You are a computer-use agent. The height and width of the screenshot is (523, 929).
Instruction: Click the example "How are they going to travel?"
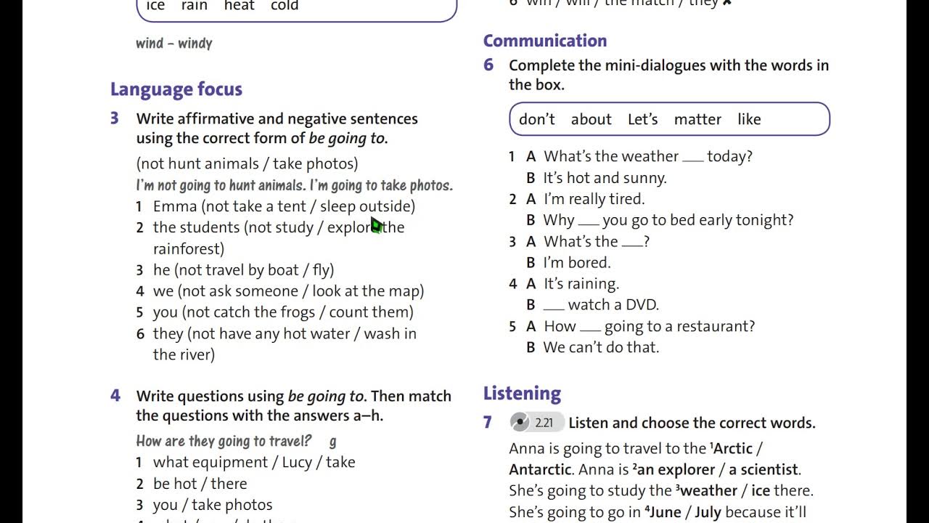(x=224, y=441)
